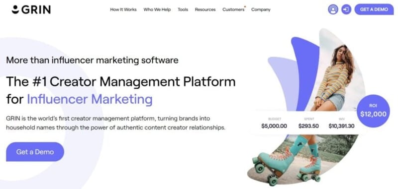Open the How It Works menu

click(x=123, y=9)
